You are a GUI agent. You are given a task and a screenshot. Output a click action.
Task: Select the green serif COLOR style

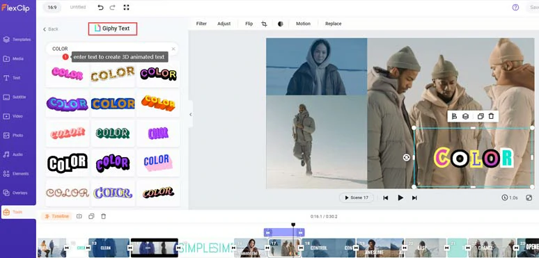point(113,133)
